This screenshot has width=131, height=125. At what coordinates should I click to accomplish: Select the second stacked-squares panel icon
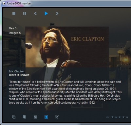[25, 117]
